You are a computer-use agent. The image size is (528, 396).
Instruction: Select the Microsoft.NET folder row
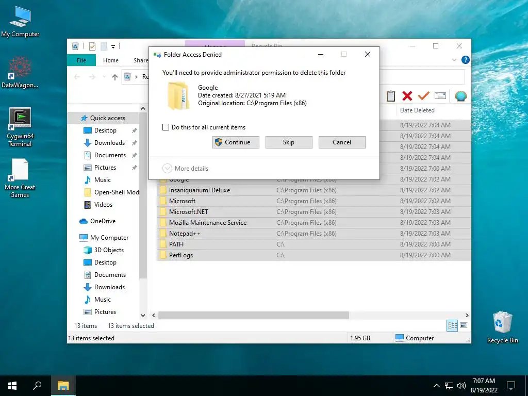[x=314, y=212]
